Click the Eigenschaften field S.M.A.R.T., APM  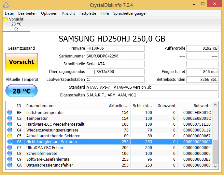click(152, 95)
